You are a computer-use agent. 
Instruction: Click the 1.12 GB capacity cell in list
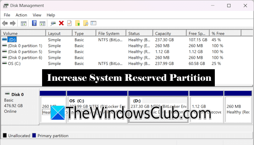tap(162, 51)
